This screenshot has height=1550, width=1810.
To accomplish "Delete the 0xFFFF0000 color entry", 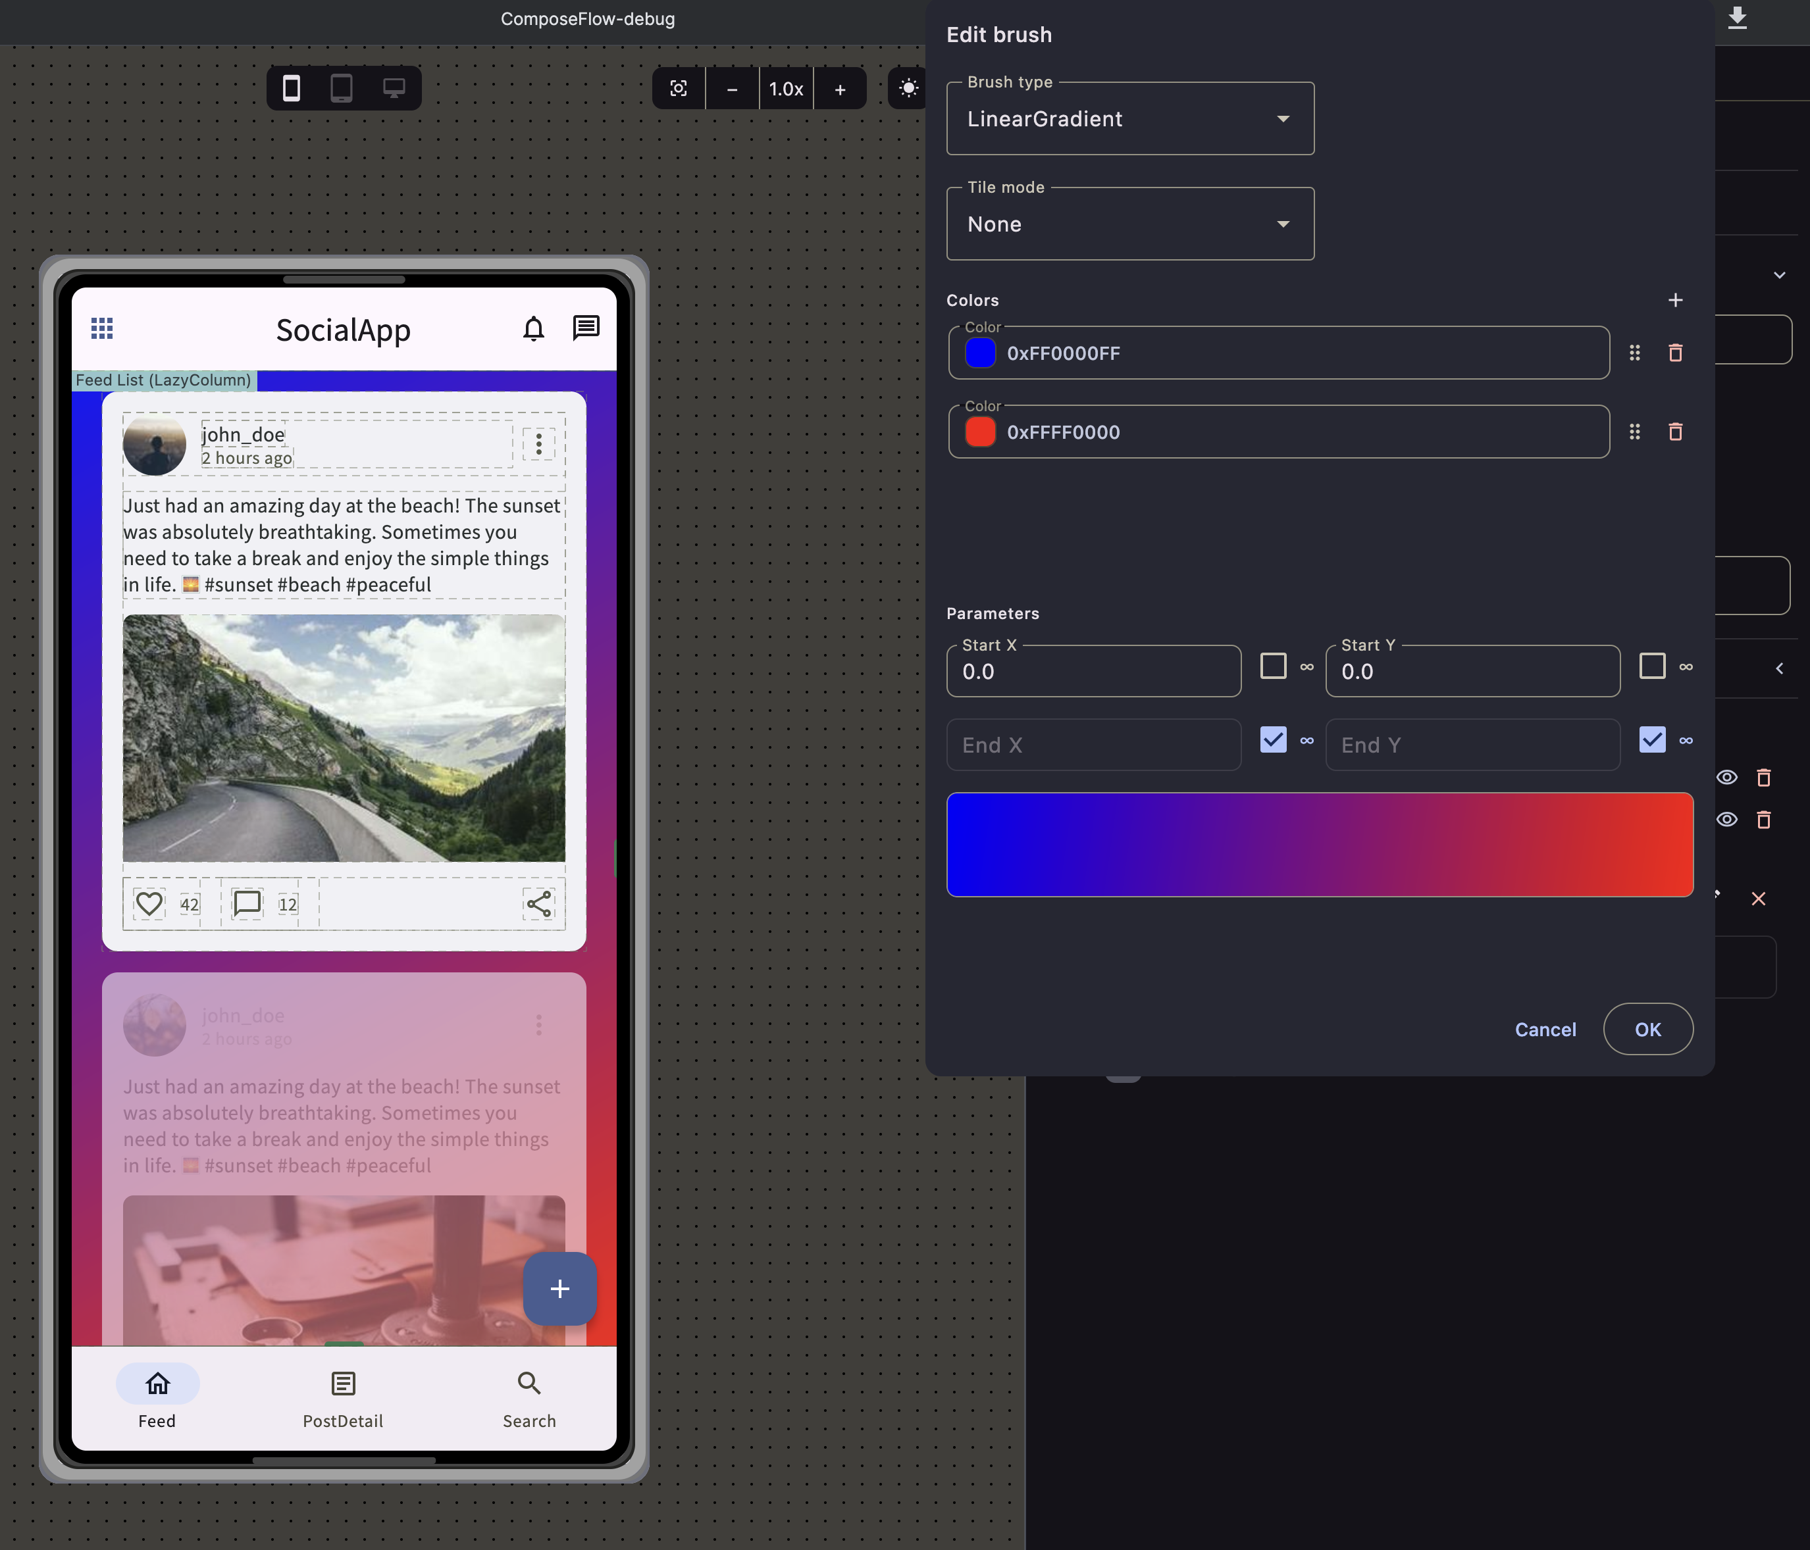I will (1676, 432).
